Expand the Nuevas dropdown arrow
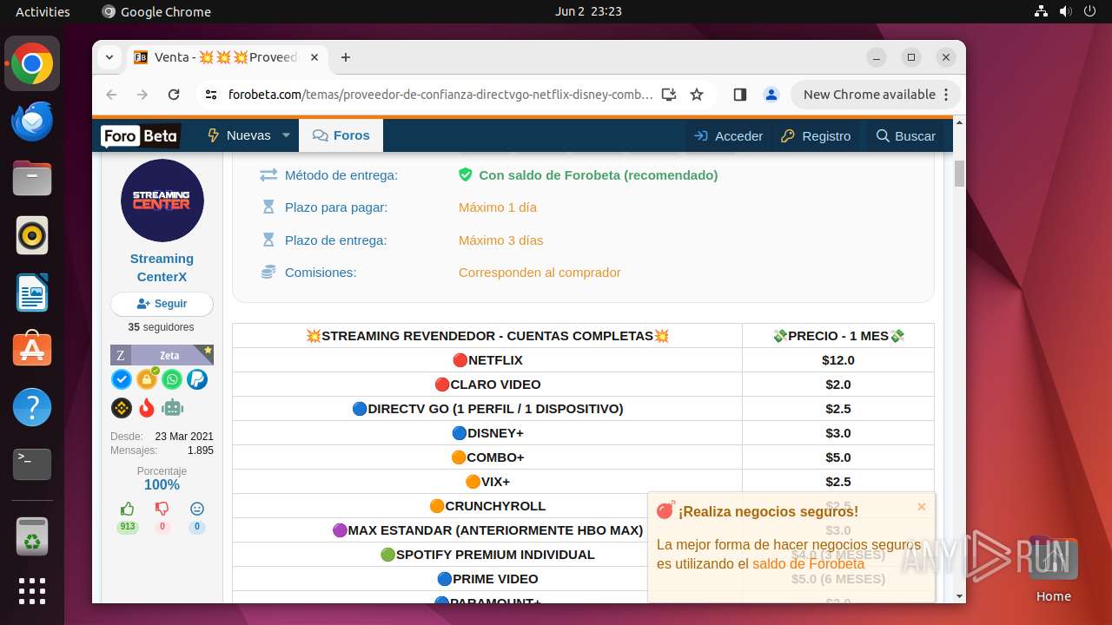This screenshot has height=625, width=1112. (x=286, y=135)
